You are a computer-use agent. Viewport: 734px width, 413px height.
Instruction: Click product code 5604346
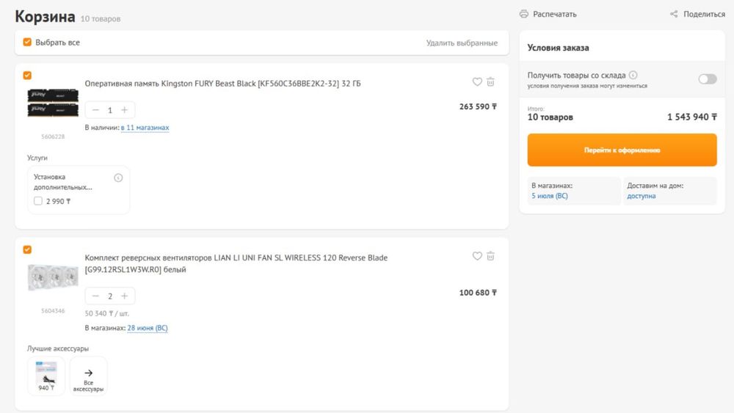(x=53, y=310)
